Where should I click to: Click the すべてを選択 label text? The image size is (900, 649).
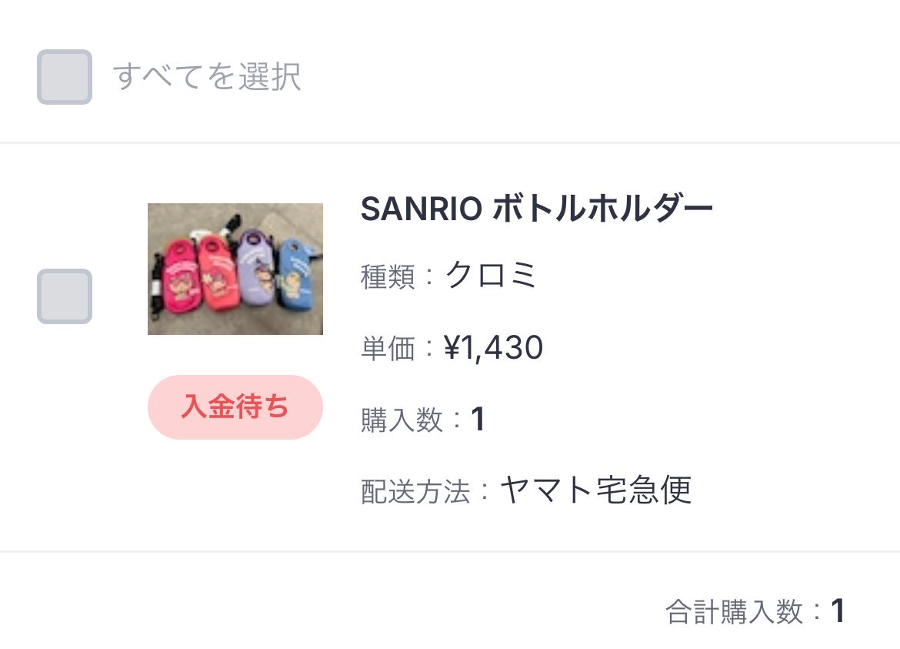point(207,77)
